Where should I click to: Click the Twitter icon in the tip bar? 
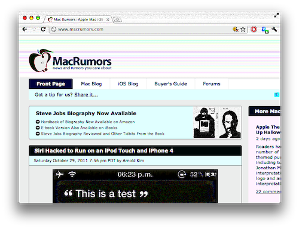(x=277, y=95)
